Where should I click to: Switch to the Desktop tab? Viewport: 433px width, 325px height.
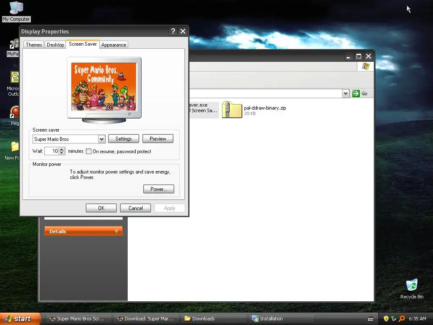[55, 45]
